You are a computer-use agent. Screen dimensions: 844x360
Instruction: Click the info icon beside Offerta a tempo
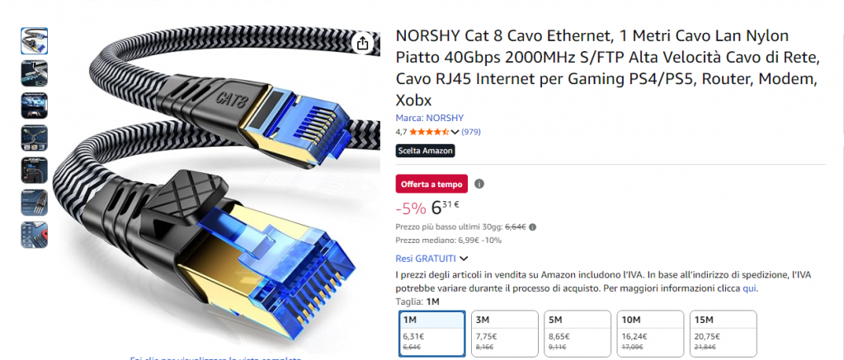tap(479, 185)
